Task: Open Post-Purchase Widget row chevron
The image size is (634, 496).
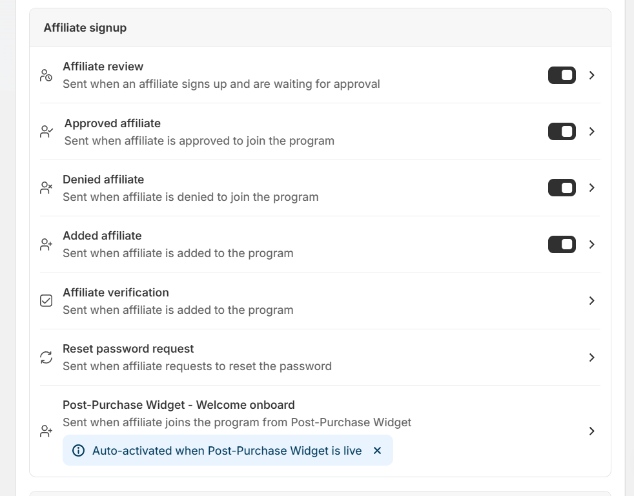Action: [x=591, y=431]
